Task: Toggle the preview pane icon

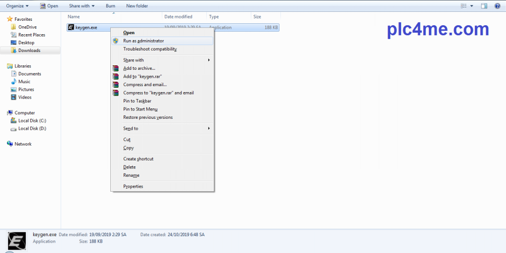Action: (484, 6)
